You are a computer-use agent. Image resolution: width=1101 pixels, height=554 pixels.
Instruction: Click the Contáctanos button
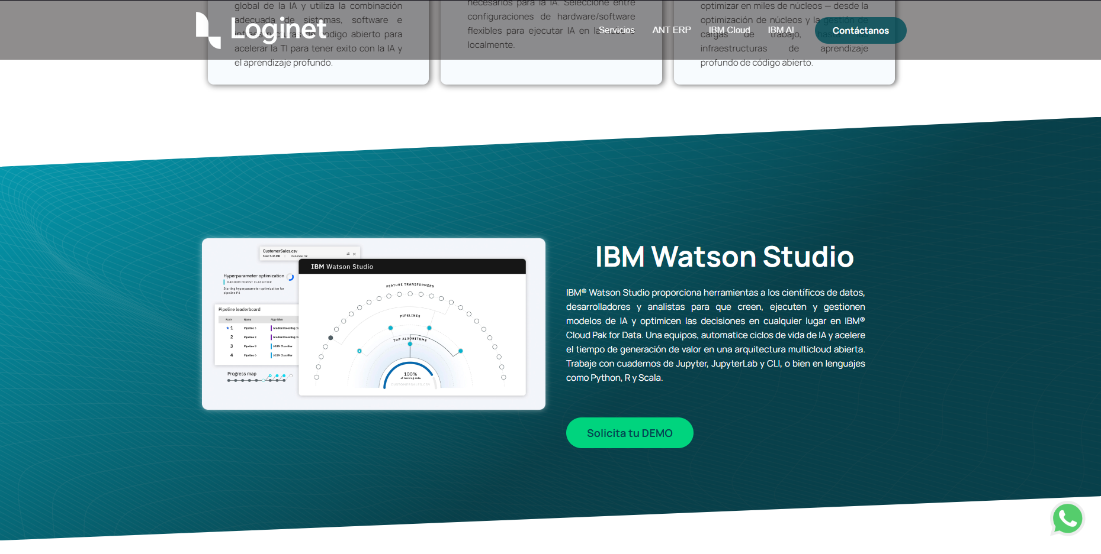(x=861, y=30)
